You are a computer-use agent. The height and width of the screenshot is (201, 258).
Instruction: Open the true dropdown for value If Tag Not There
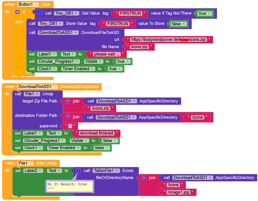(205, 13)
